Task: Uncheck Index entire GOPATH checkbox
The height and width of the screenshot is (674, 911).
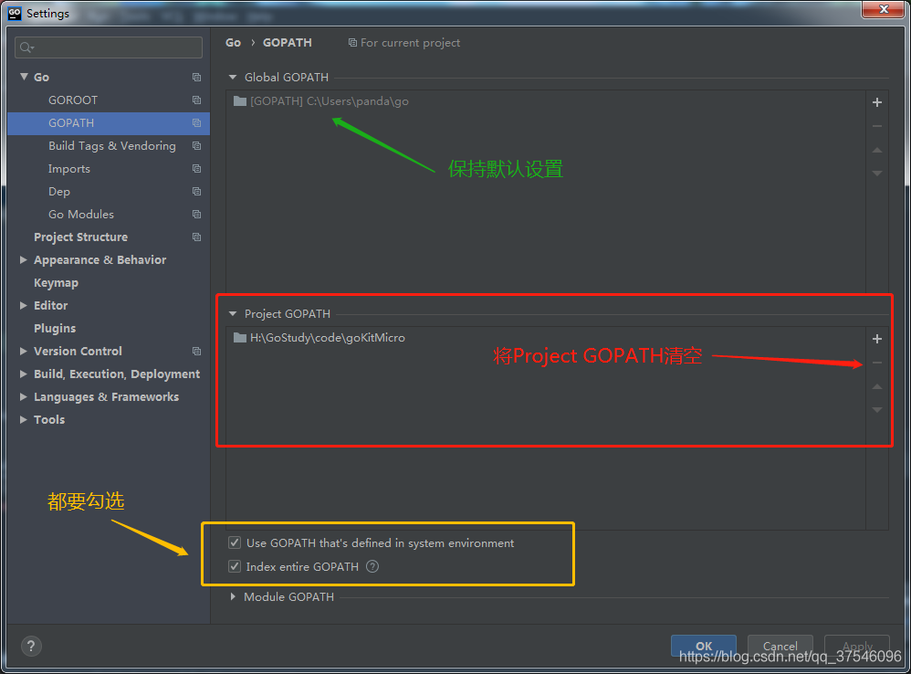Action: [x=235, y=567]
